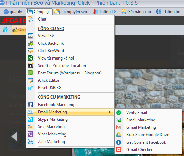Click the Facebook Marketing icon

pyautogui.click(x=30, y=105)
